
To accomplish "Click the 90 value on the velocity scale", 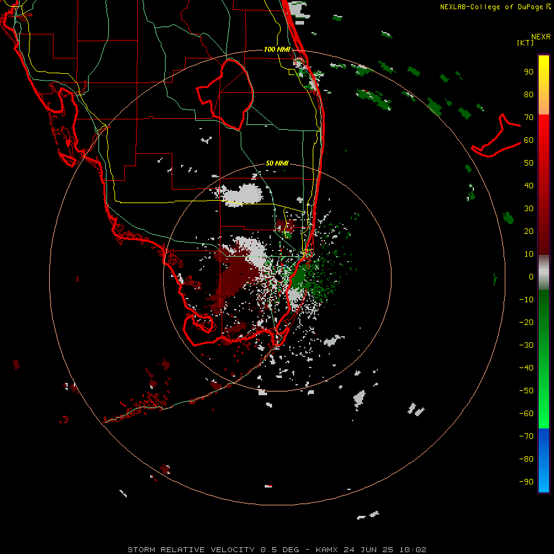I will (x=529, y=72).
